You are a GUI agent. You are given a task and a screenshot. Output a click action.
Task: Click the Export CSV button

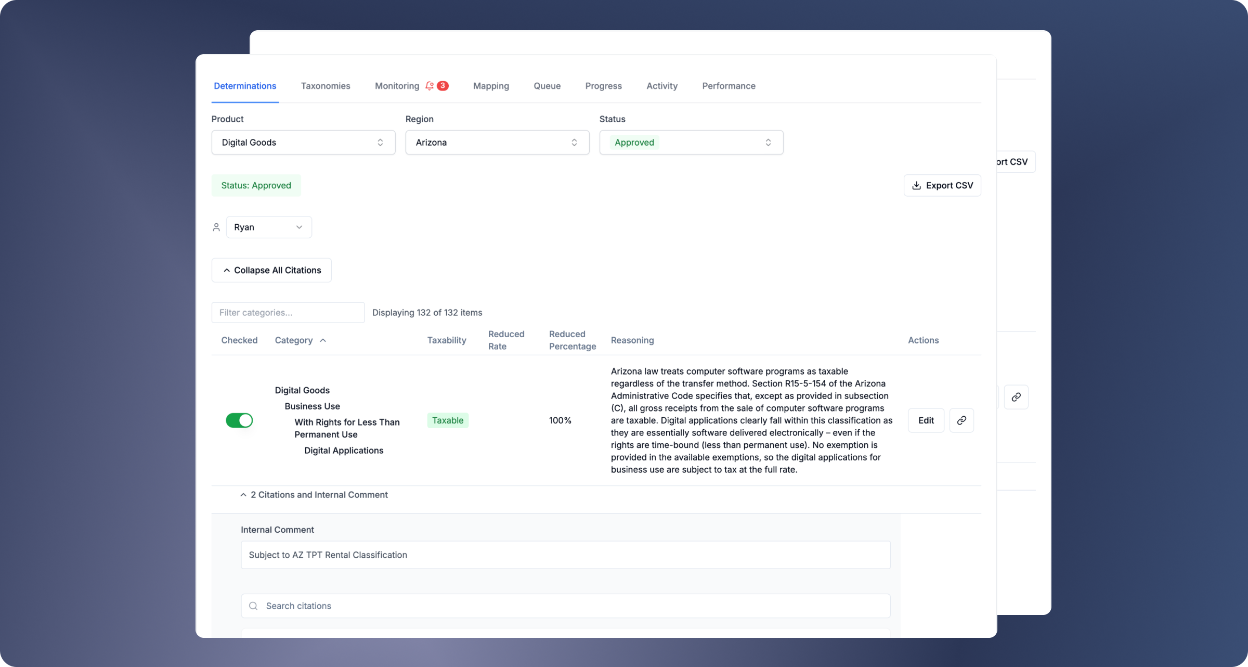942,186
